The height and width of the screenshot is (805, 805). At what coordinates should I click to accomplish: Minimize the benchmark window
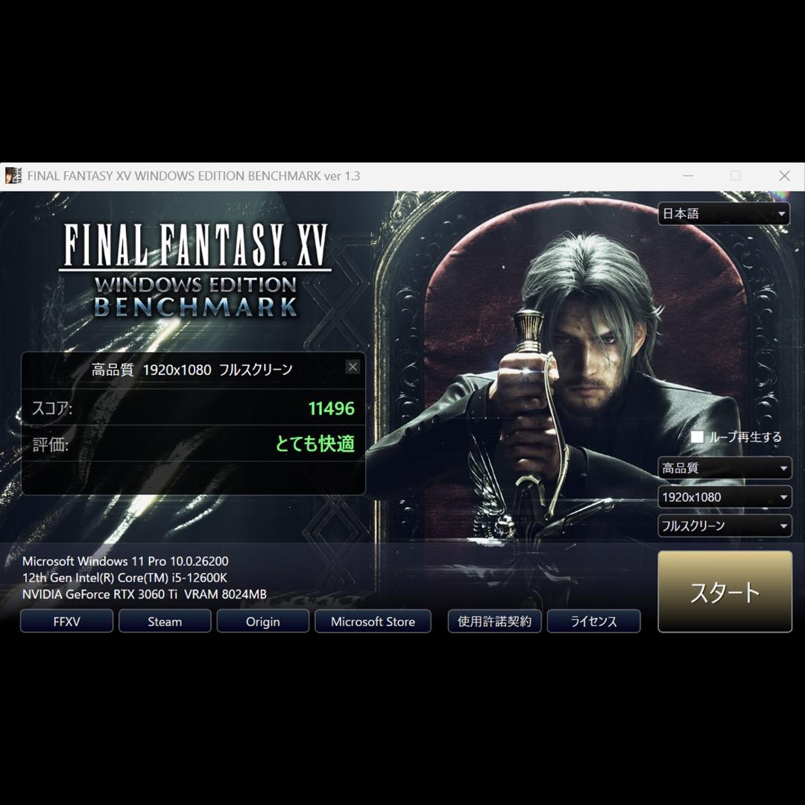688,176
